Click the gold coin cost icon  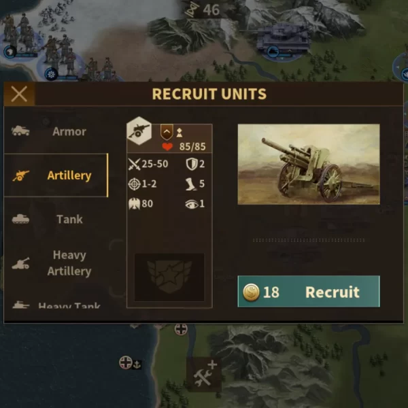coord(251,292)
